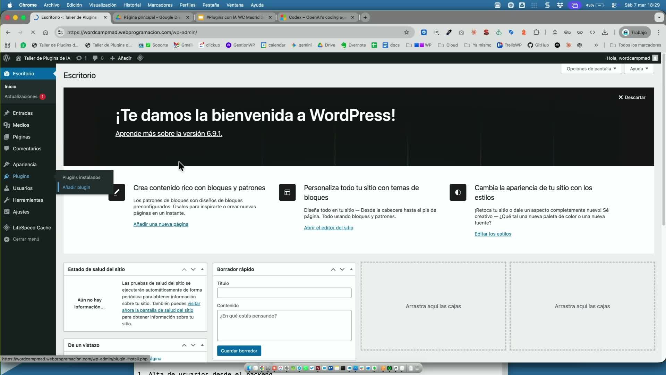This screenshot has width=666, height=375.
Task: Click the WordPress logo in admin bar
Action: (x=6, y=58)
